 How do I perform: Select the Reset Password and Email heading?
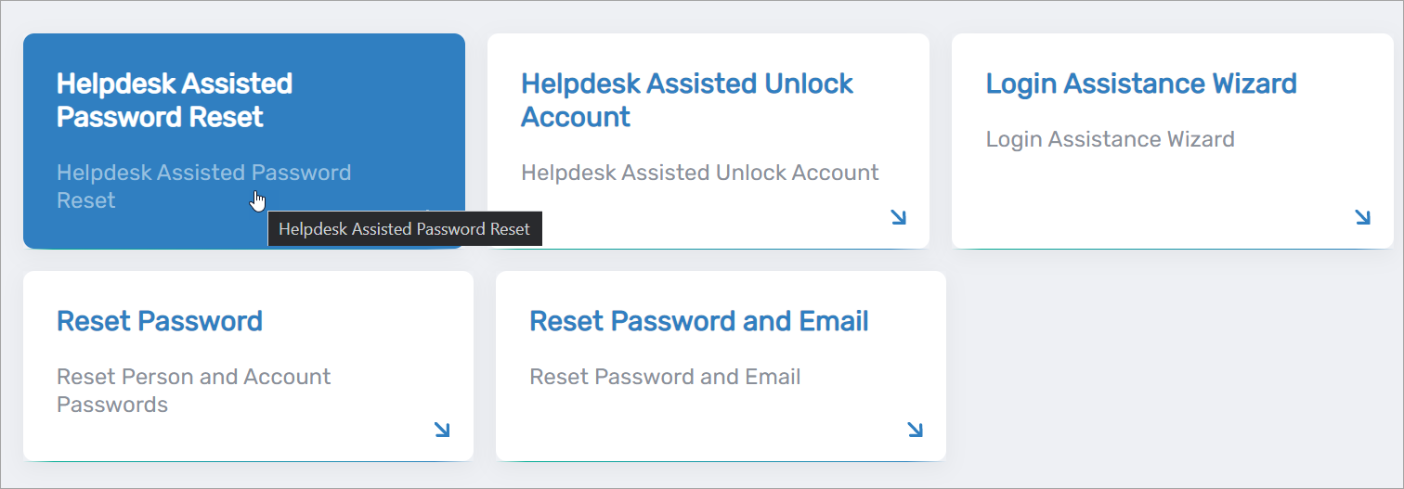[699, 321]
